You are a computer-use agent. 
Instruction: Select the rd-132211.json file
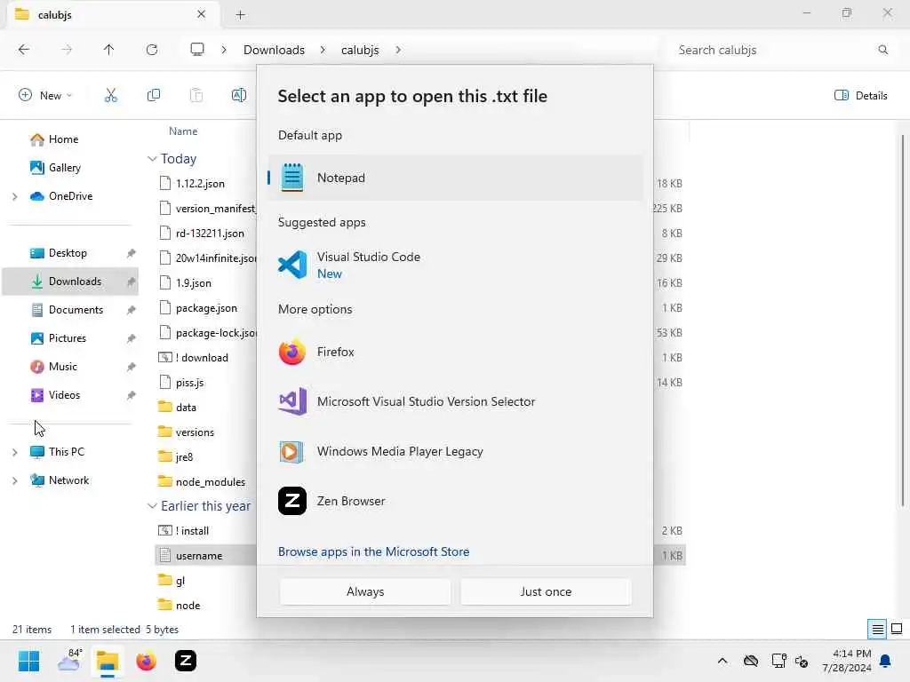[x=210, y=234]
